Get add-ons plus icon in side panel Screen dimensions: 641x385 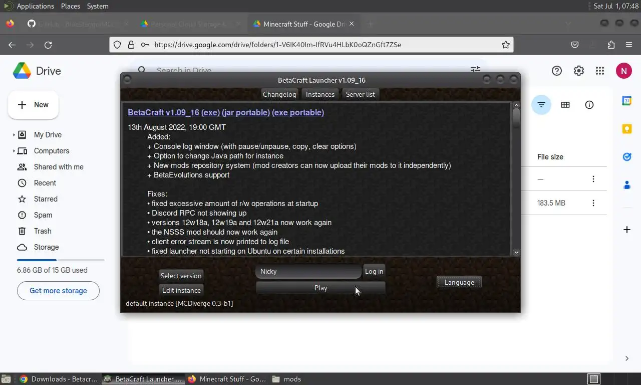click(x=626, y=230)
